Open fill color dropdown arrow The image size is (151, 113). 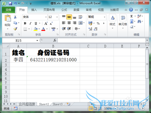click(39, 29)
